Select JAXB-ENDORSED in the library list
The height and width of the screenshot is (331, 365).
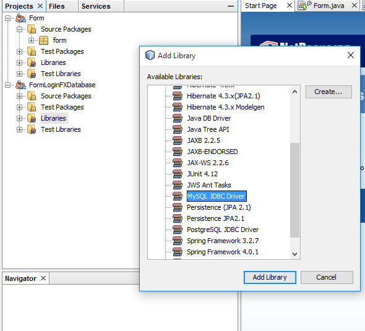(212, 152)
